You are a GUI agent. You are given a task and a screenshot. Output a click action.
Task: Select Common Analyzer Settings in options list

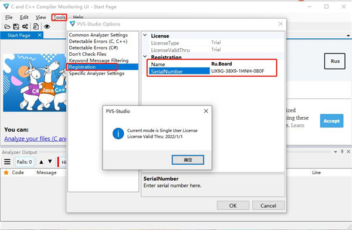tap(99, 35)
